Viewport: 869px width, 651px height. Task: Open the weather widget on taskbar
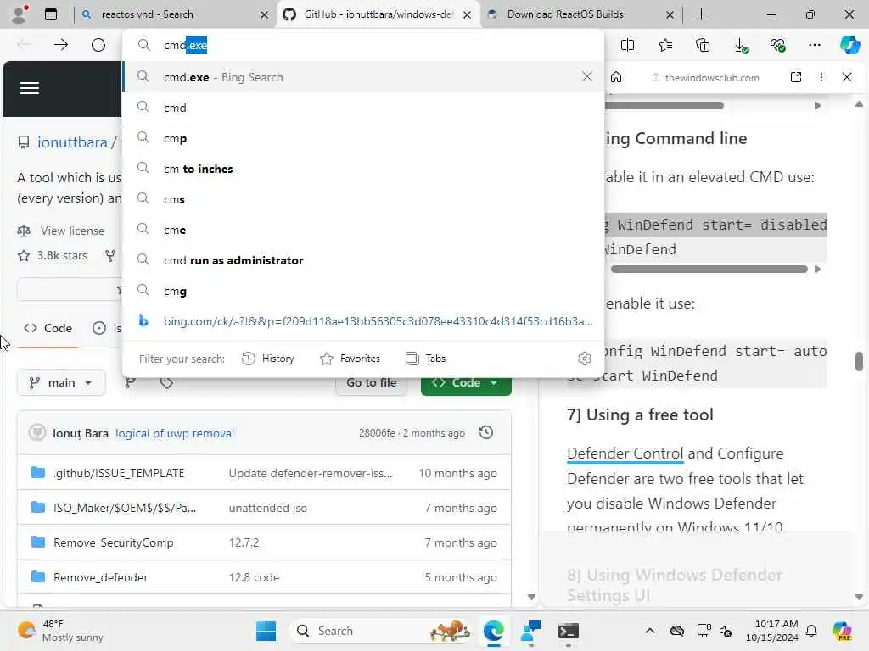point(60,631)
